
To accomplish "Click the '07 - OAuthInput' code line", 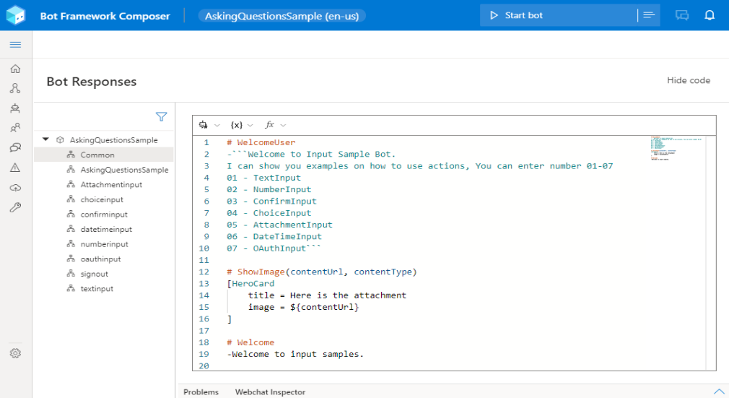I will 274,248.
